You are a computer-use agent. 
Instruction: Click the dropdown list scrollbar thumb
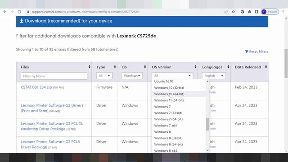pyautogui.click(x=207, y=124)
